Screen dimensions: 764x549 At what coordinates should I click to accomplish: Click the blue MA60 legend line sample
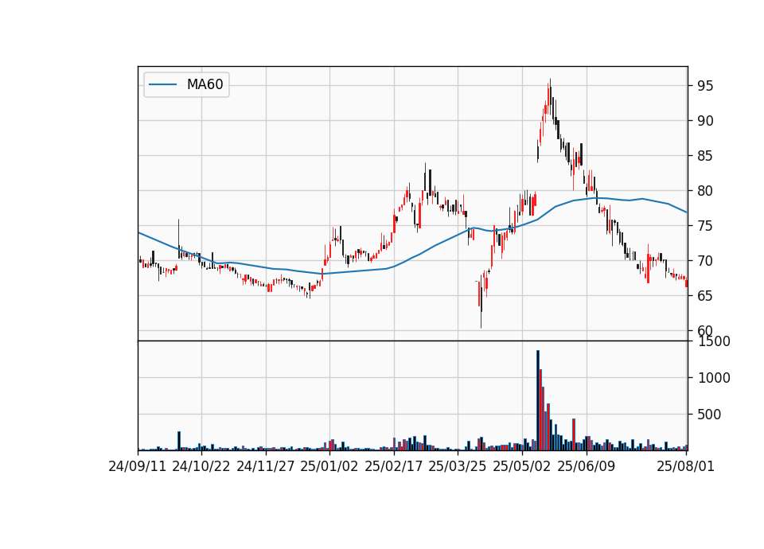point(162,84)
